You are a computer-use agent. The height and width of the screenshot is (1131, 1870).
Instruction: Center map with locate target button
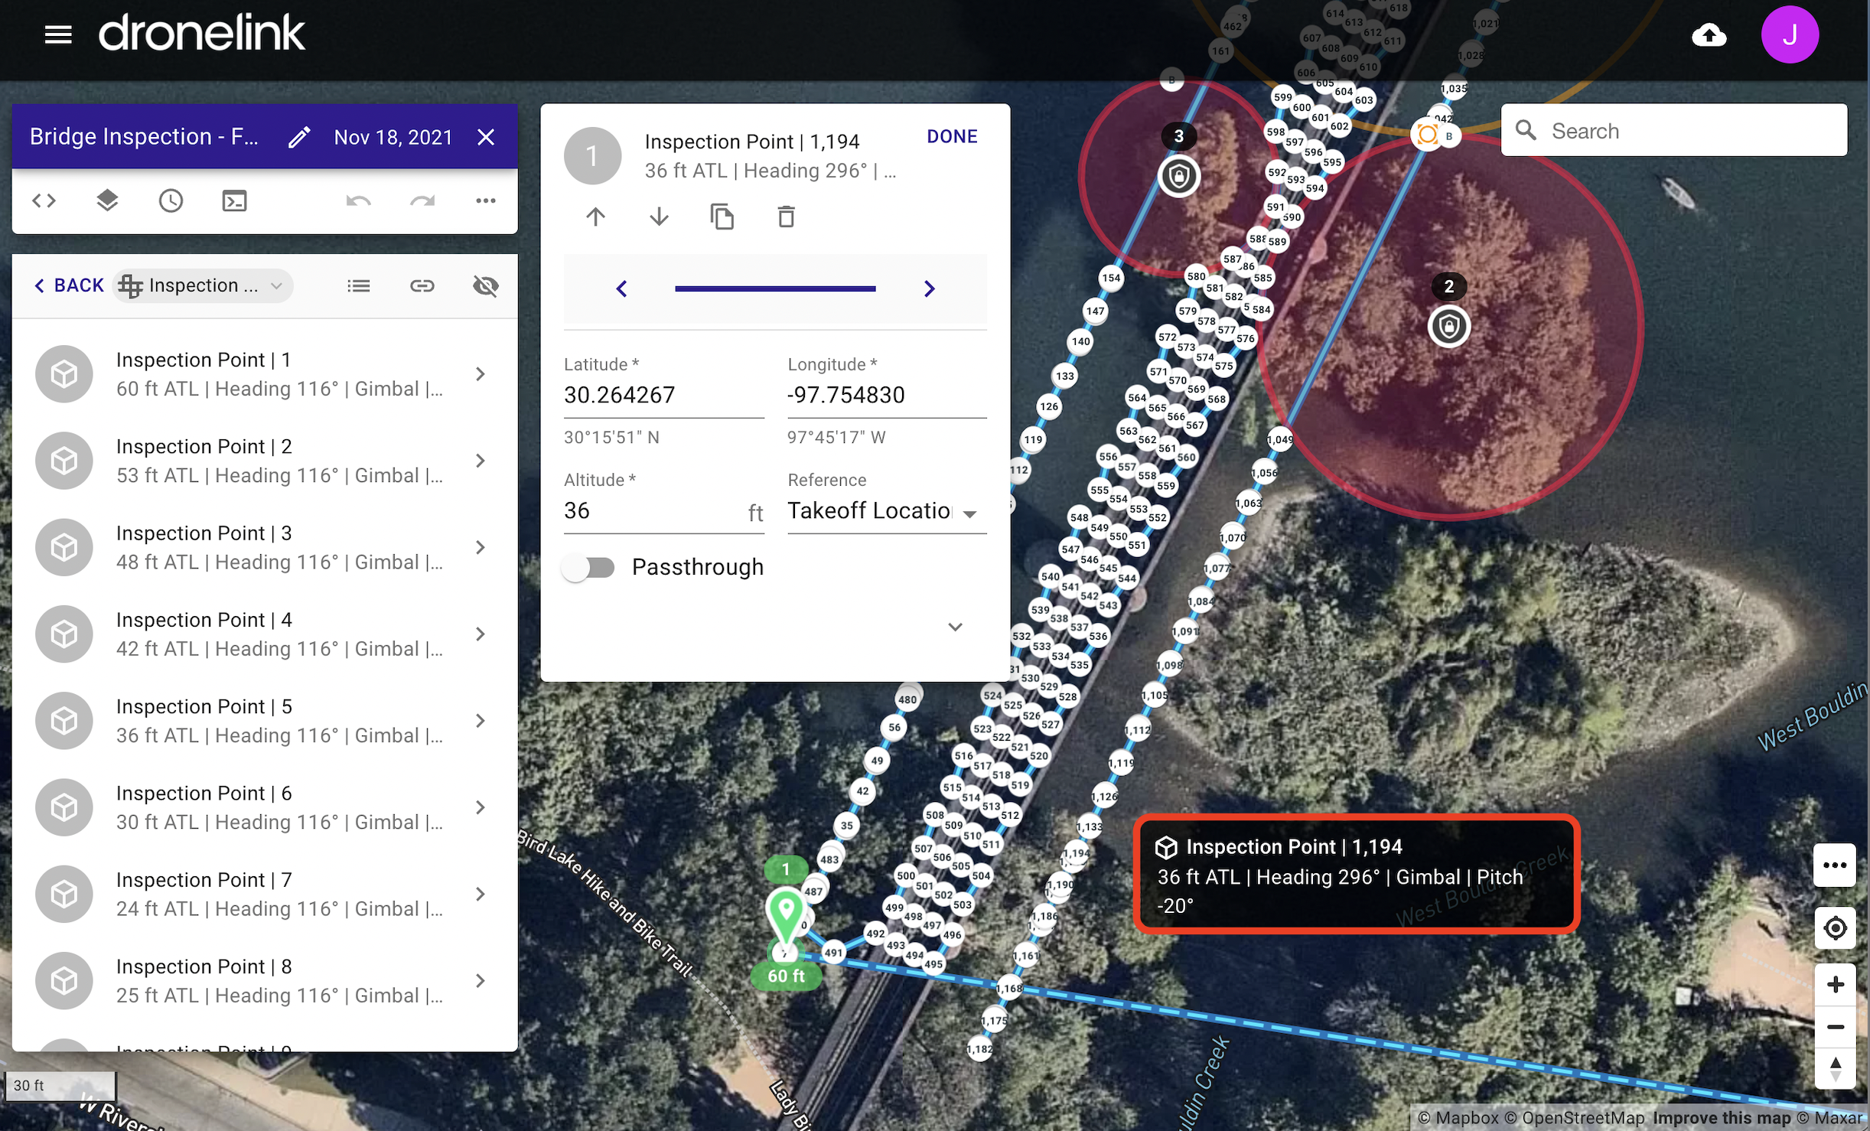1834,928
